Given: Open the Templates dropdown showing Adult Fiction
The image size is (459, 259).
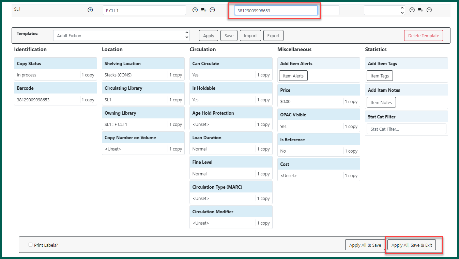Looking at the screenshot, I should tap(121, 35).
